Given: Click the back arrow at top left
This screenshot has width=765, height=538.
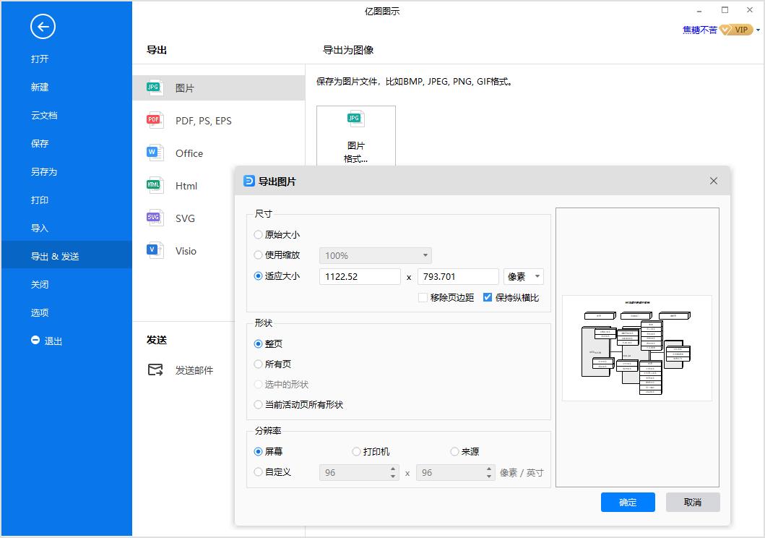Looking at the screenshot, I should (43, 27).
